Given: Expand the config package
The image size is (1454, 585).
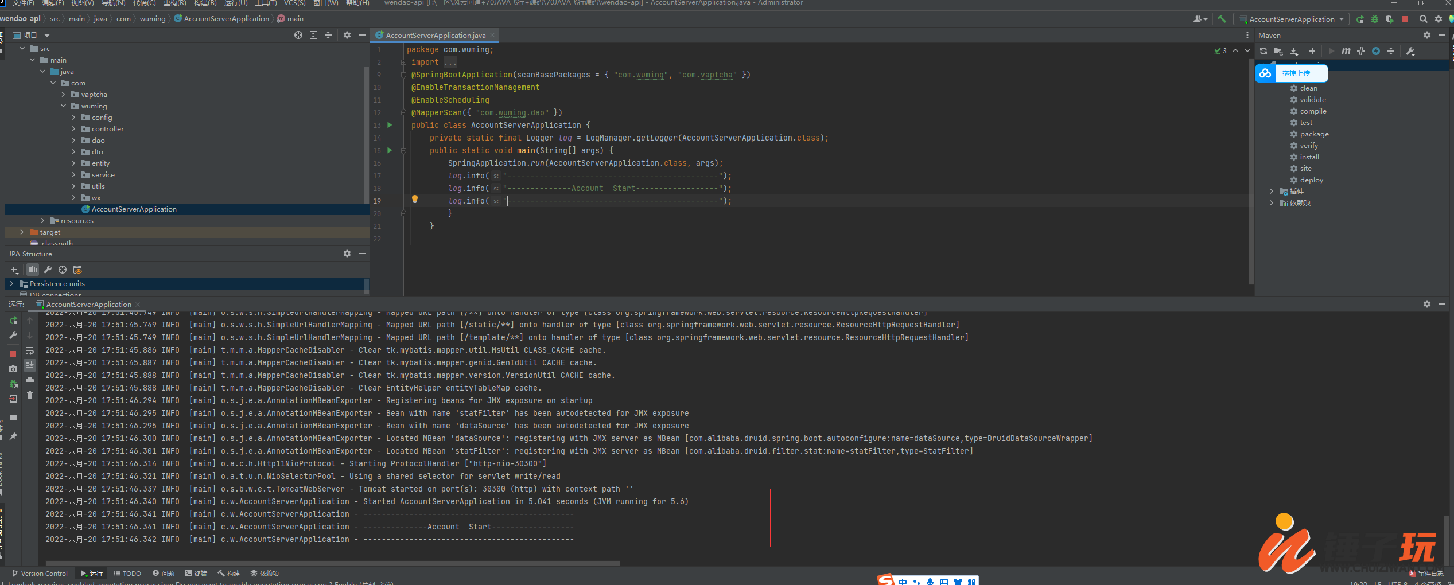Looking at the screenshot, I should [73, 117].
